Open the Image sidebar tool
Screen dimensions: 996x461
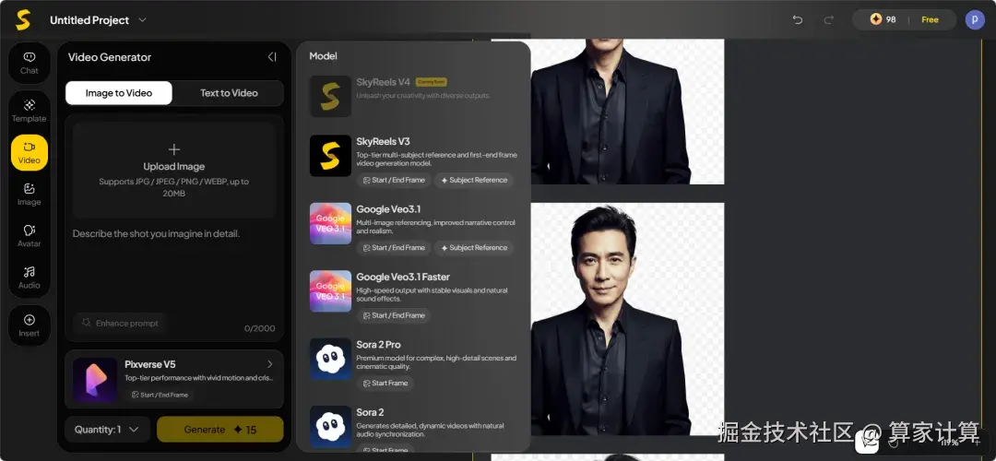coord(30,195)
